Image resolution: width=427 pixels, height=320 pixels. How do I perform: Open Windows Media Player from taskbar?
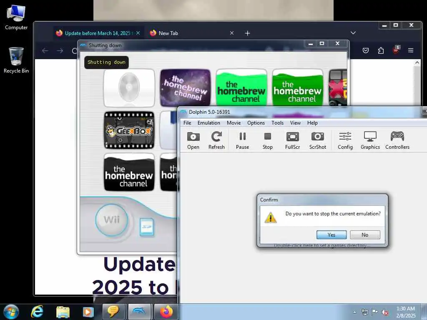point(88,312)
